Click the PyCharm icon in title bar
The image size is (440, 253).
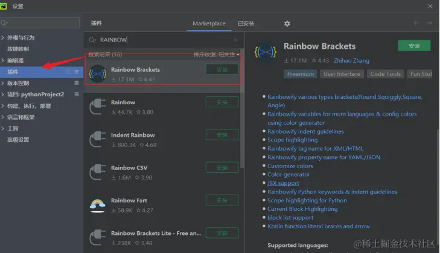(4, 6)
